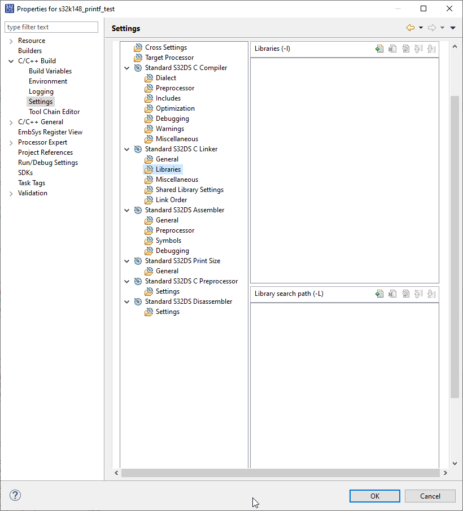The width and height of the screenshot is (463, 511).
Task: Click the Standard S32DS Disassembler tool icon
Action: pyautogui.click(x=138, y=302)
